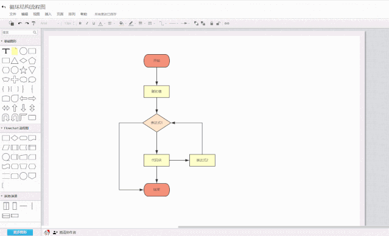
Task: Select the left arrow shape
Action: pyautogui.click(x=23, y=99)
